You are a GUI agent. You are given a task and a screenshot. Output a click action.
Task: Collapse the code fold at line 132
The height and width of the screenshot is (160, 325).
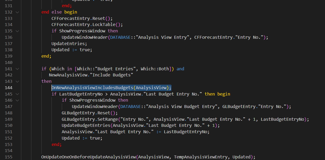pyautogui.click(x=17, y=12)
